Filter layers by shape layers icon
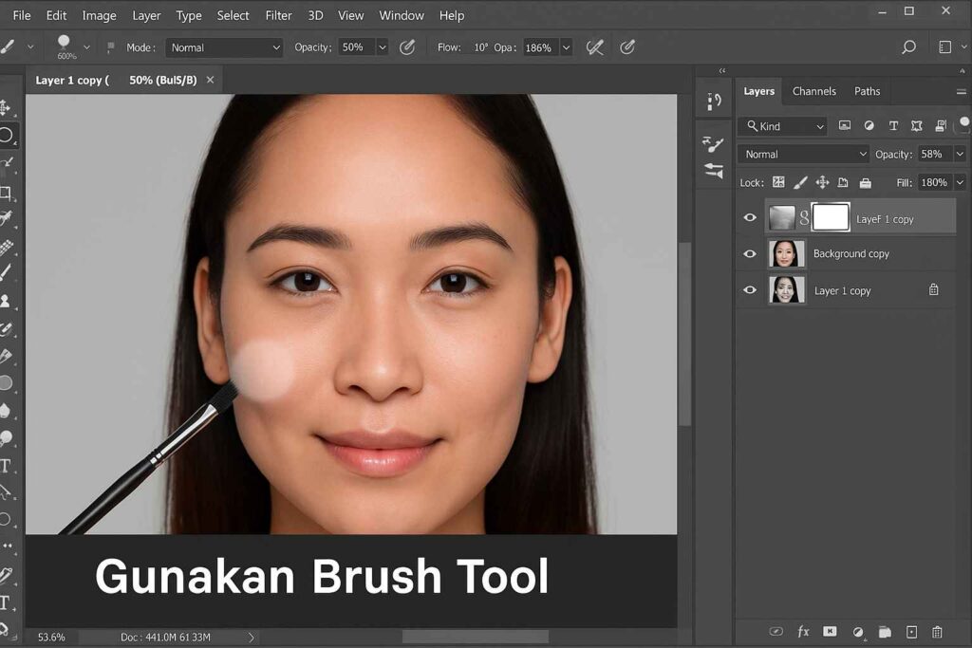The image size is (972, 648). click(917, 126)
